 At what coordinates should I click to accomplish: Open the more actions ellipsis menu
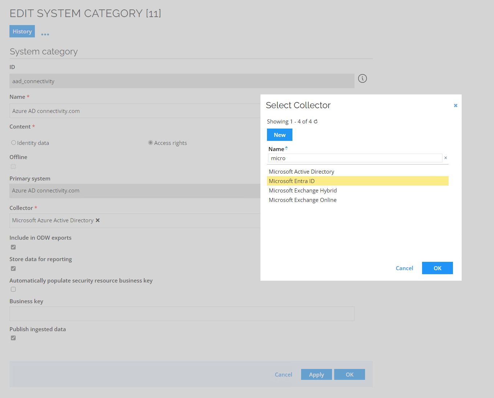click(x=45, y=34)
